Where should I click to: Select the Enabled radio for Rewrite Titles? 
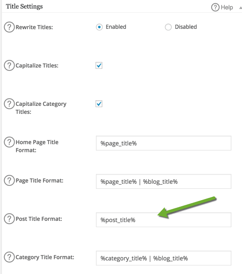pyautogui.click(x=99, y=27)
